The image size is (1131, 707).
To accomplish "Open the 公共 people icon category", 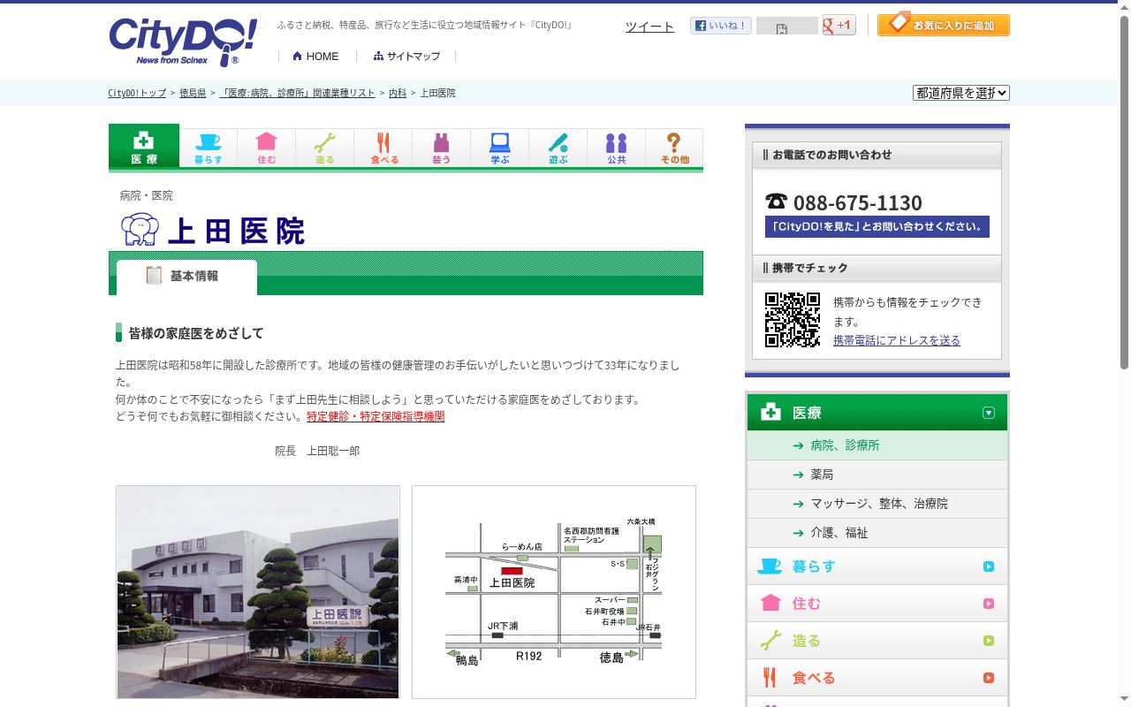I will [x=617, y=148].
